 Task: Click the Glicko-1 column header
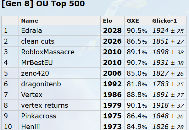coord(164,21)
